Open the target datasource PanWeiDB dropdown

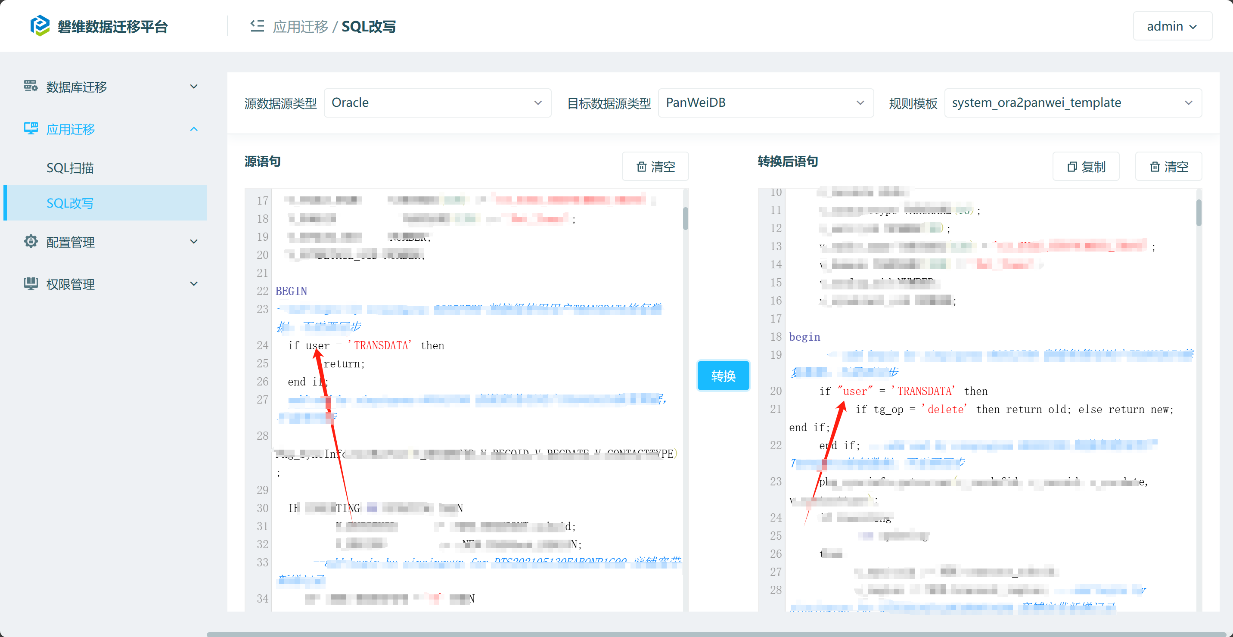[765, 103]
